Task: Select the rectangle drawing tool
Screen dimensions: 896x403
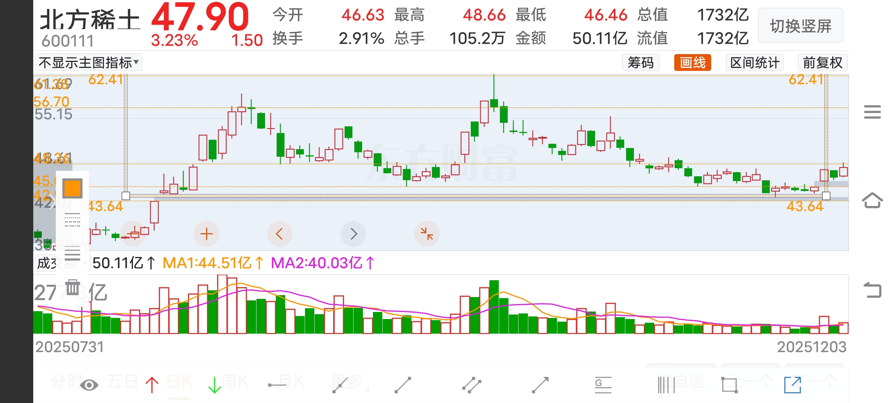Action: coord(729,385)
